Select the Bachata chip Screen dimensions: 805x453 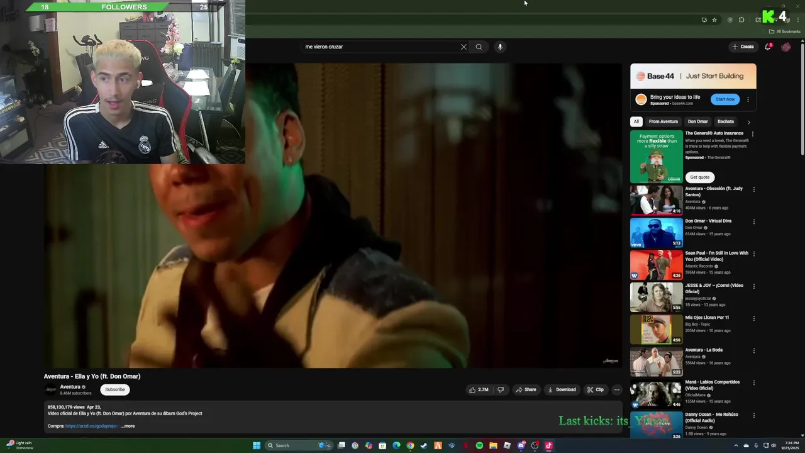click(x=726, y=121)
